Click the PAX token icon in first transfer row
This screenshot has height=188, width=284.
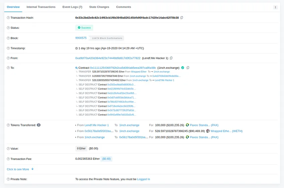[188, 125]
